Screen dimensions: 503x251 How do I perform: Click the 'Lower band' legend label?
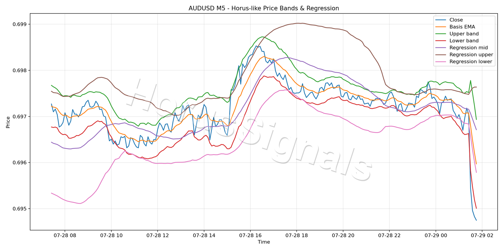click(x=464, y=41)
